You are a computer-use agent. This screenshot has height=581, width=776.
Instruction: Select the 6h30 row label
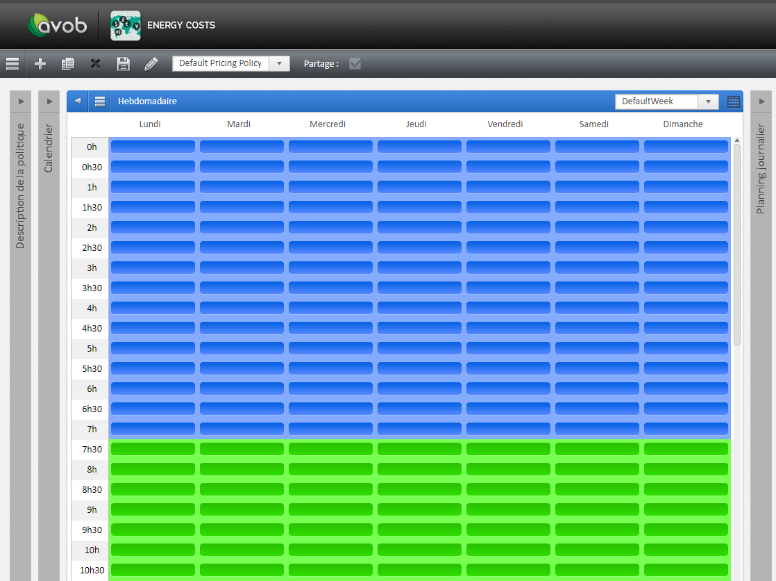[x=90, y=409]
